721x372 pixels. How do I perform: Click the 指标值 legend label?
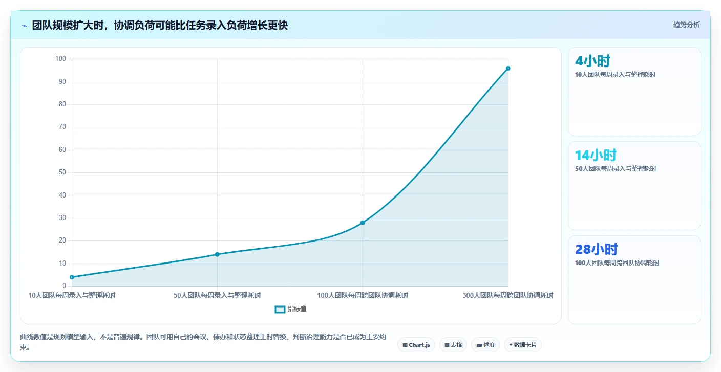point(297,309)
